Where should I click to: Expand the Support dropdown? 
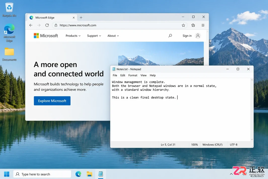(x=94, y=36)
